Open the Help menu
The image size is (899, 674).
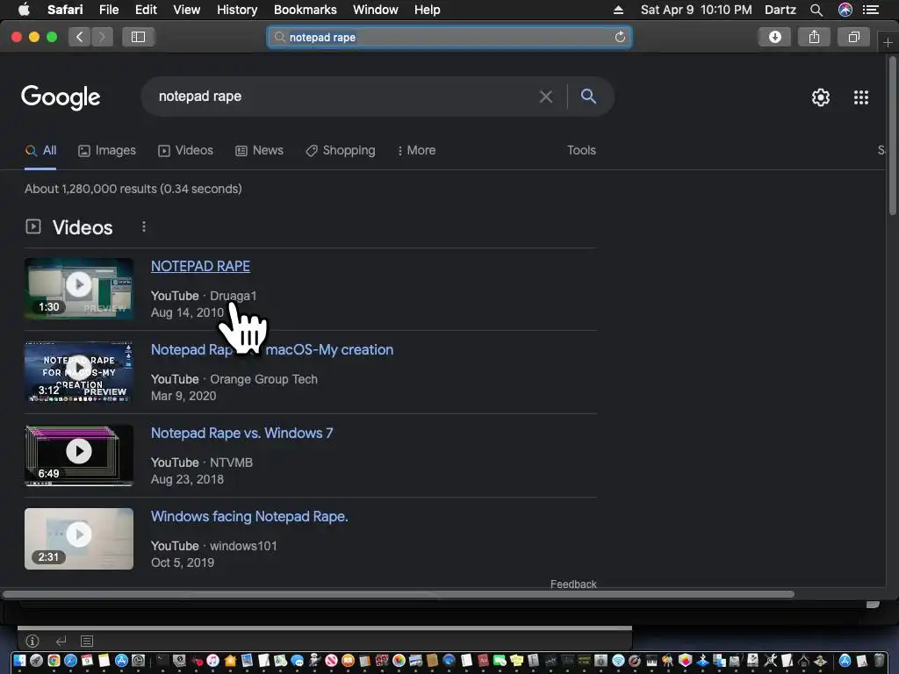tap(428, 10)
